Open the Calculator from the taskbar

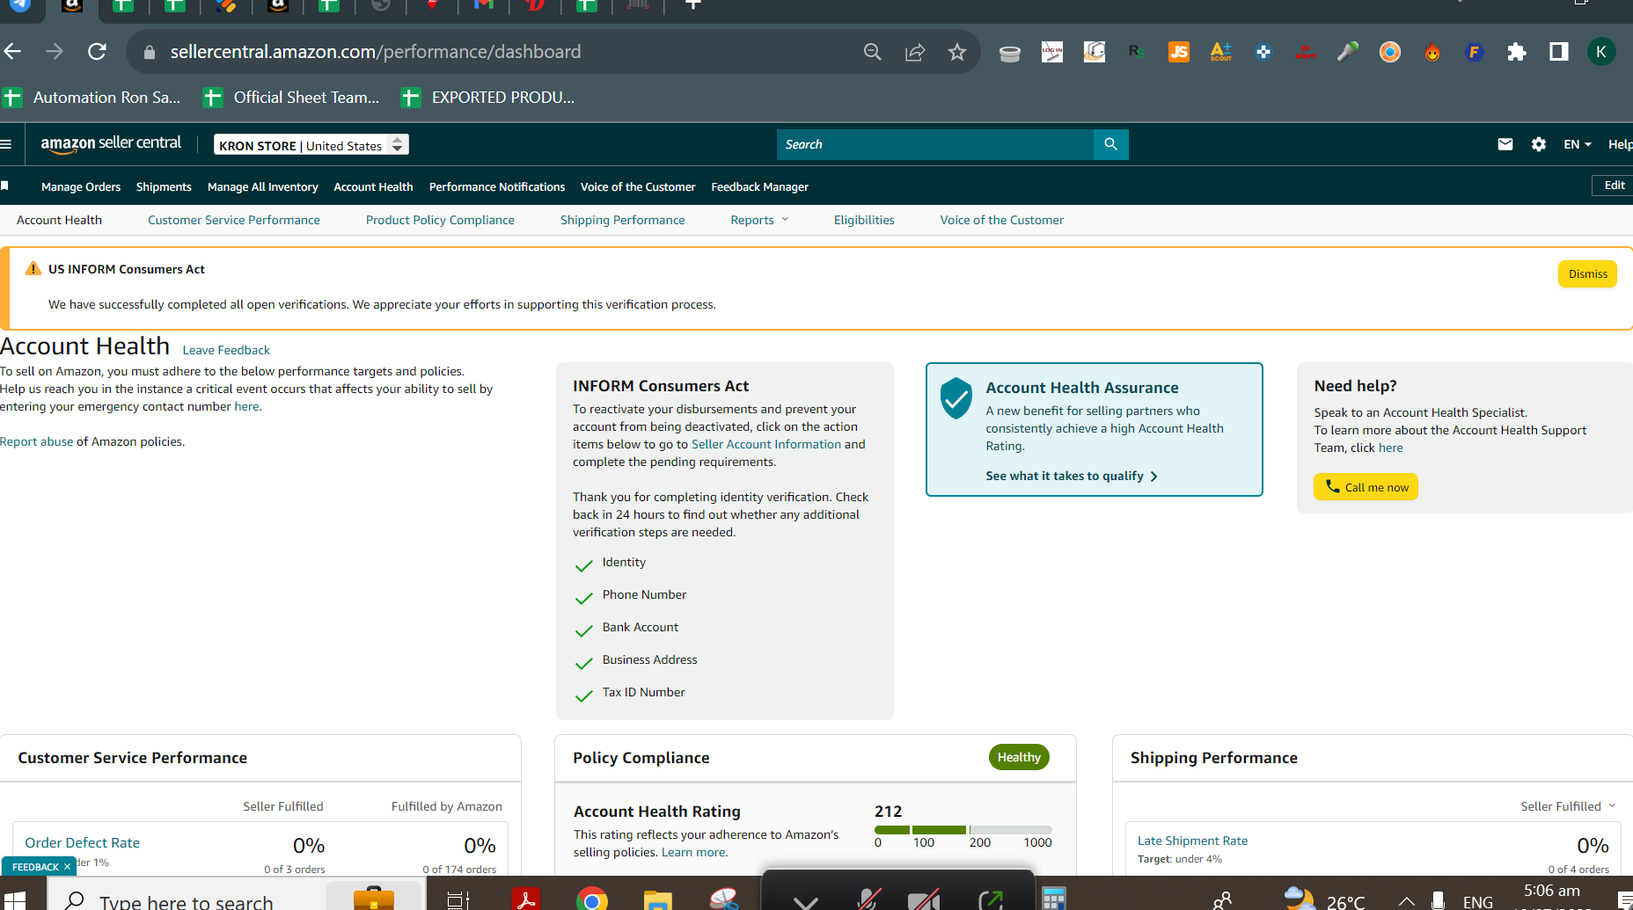click(x=1053, y=899)
